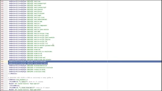The width and height of the screenshot is (162, 91).
Task: Click the '</FilesMatch>' closing tag line
Action: pyautogui.click(x=14, y=86)
